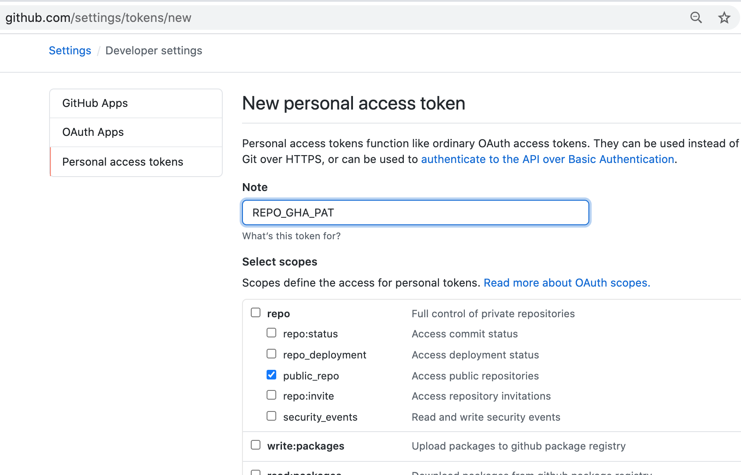Click 'Access deployment status' description

[x=475, y=355]
